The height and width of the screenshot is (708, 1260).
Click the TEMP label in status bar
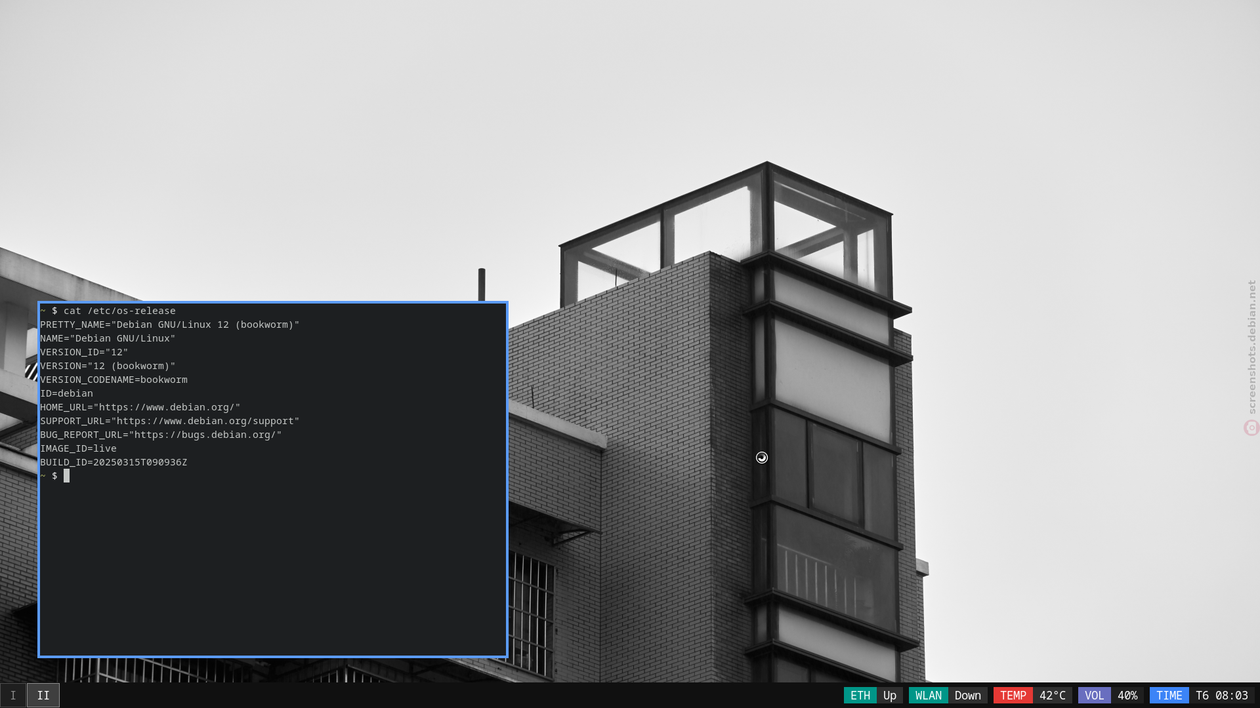click(1013, 696)
